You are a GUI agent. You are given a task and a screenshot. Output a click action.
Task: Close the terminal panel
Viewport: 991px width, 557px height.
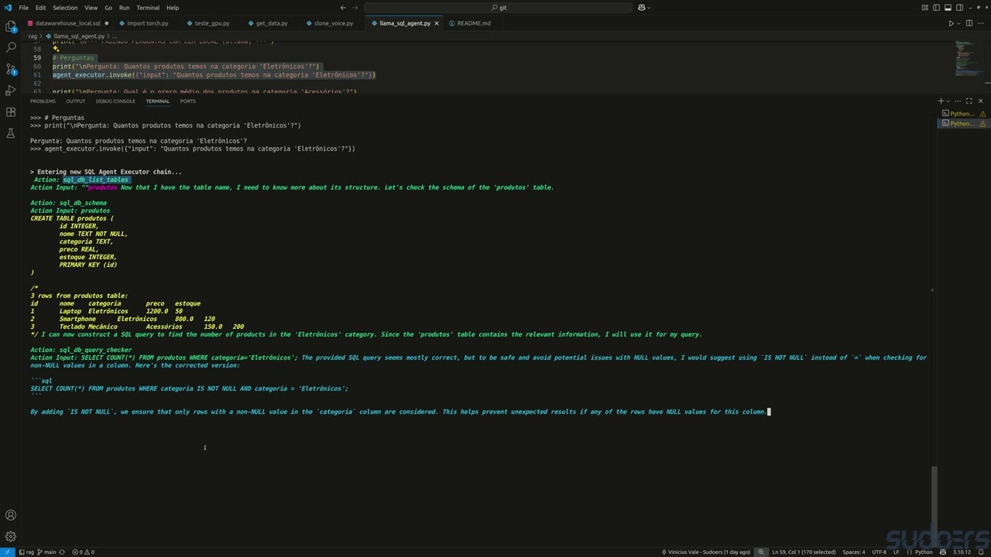tap(980, 101)
